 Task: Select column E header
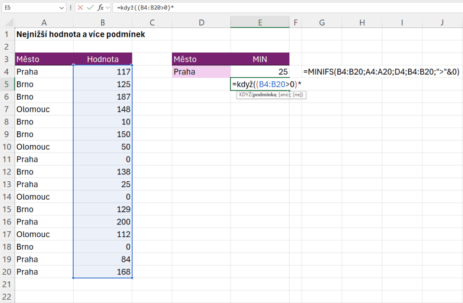point(260,23)
